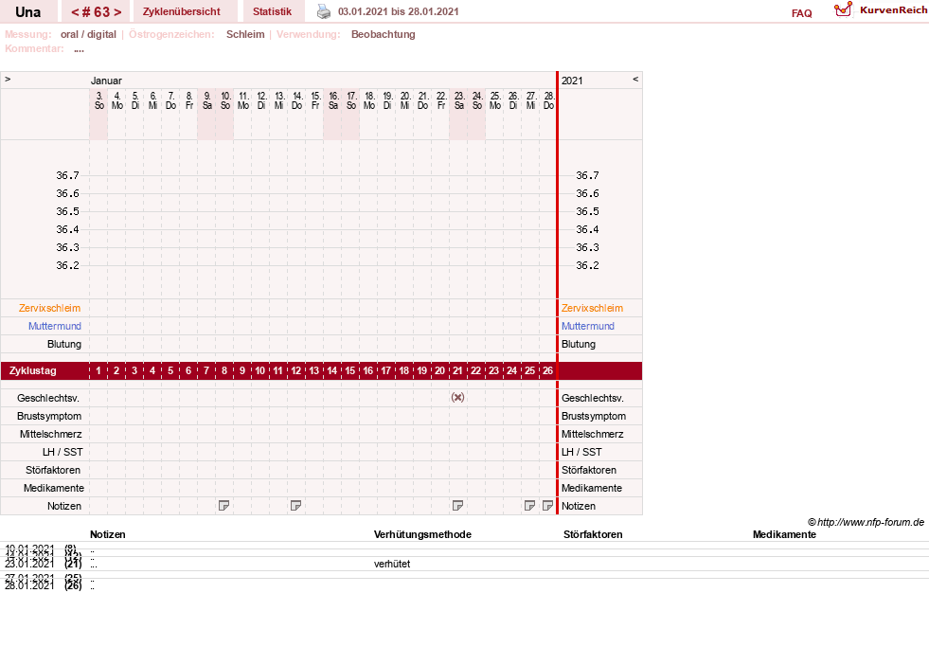Click Zyklustag number 14
Viewport: 929px width, 647px height.
(331, 371)
